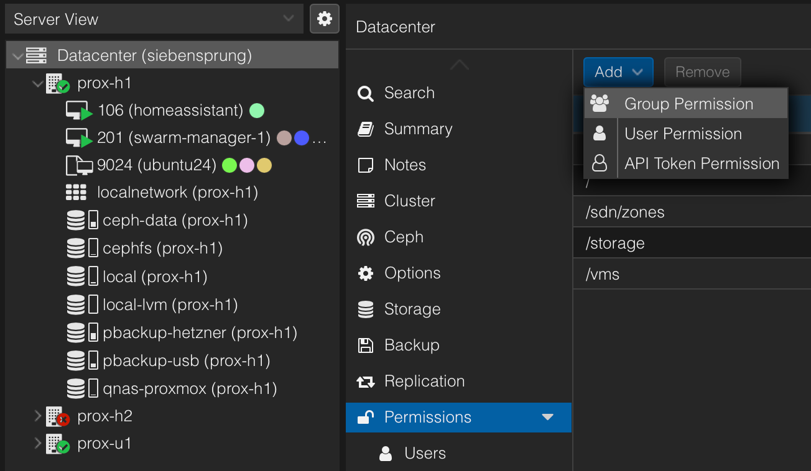Choose User Permission from Add menu
811x471 pixels.
point(686,134)
